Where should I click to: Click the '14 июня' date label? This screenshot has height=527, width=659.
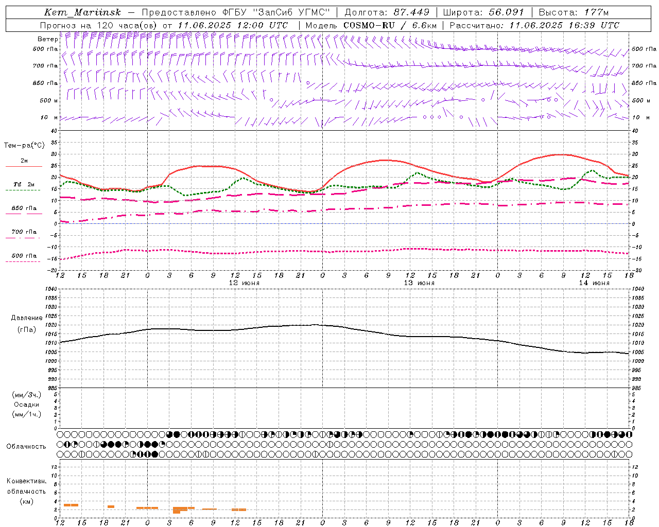(x=594, y=283)
